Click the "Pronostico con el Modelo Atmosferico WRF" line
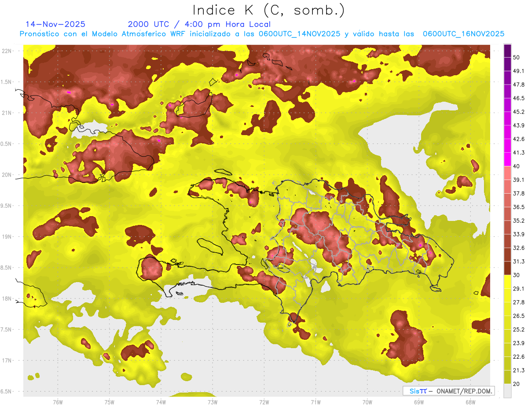This screenshot has width=528, height=408. pos(262,34)
